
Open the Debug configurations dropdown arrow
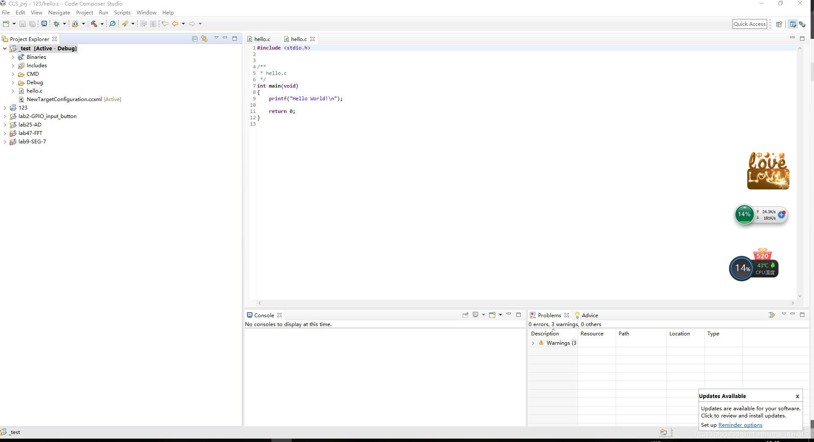pos(64,24)
